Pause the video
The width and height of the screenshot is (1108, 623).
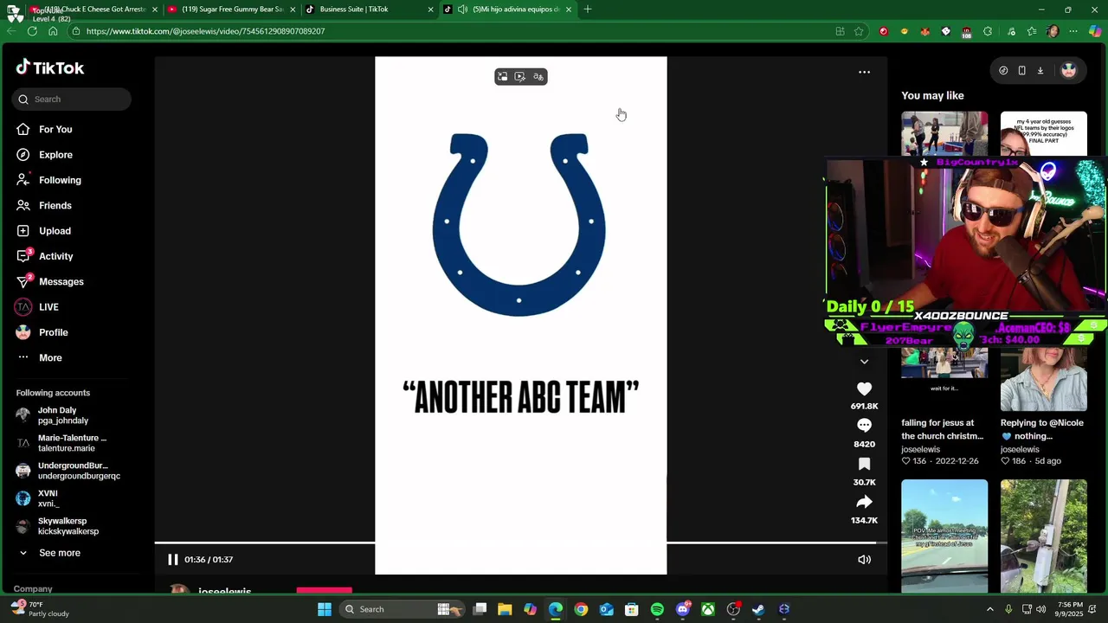172,560
